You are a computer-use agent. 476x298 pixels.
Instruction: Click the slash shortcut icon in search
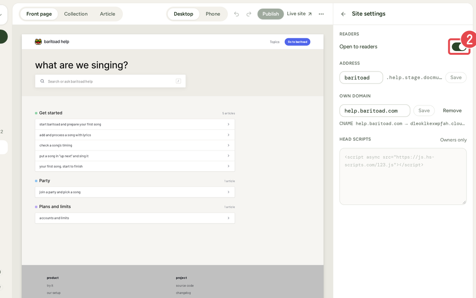(178, 81)
